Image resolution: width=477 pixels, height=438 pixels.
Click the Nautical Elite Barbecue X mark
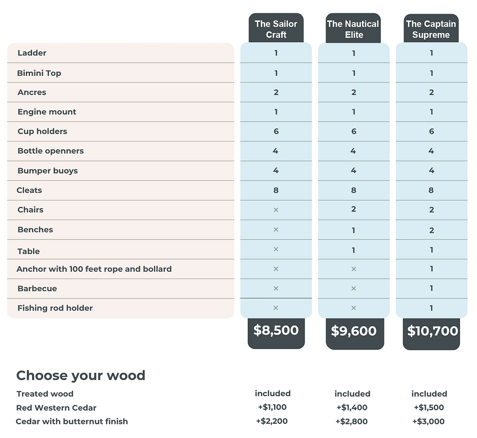tap(353, 289)
